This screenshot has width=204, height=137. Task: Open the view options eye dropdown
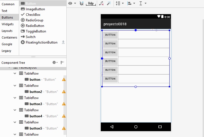coord(72,3)
